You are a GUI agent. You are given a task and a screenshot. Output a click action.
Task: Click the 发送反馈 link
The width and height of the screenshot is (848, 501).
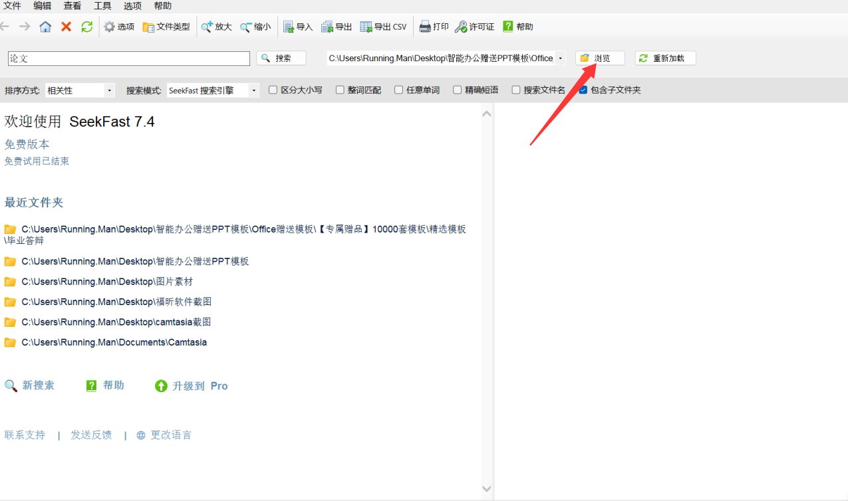[91, 435]
